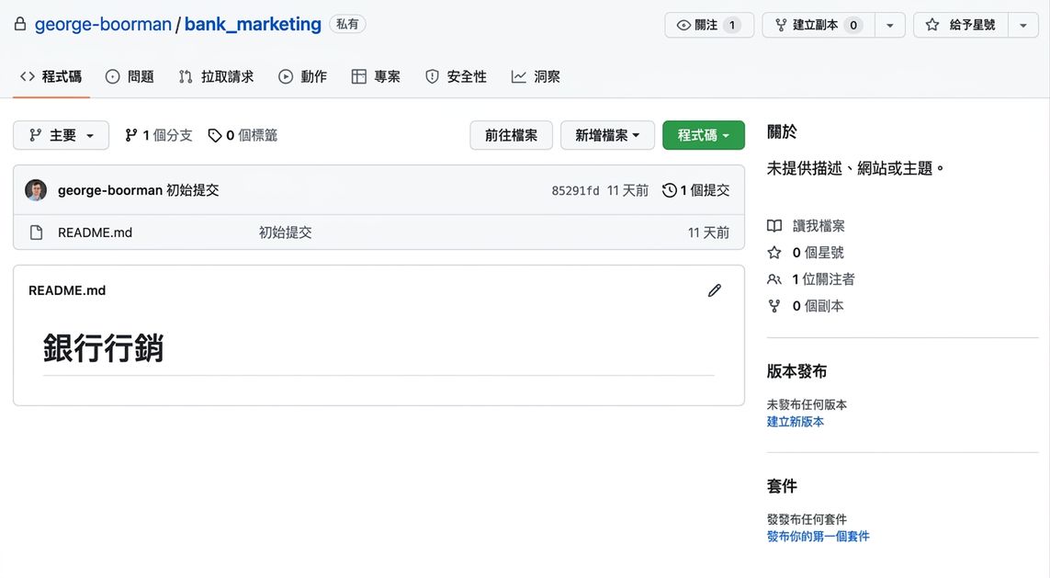Open the 主要 branch selector dropdown
The width and height of the screenshot is (1050, 578).
[x=61, y=135]
